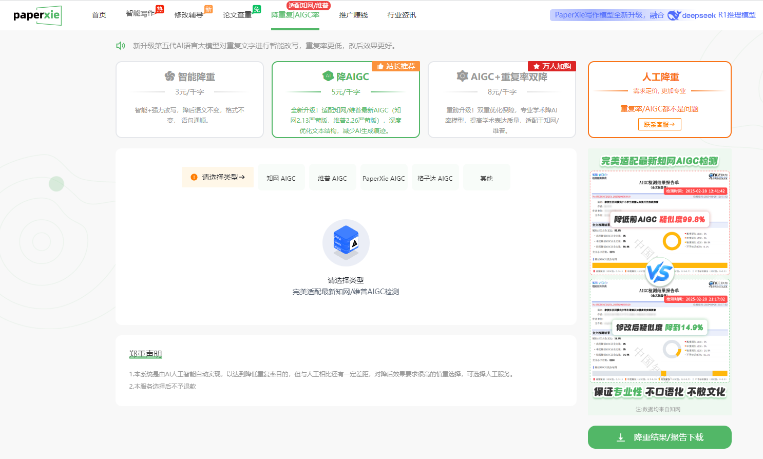Click the 需求定价, 更加专业 subtitle
The width and height of the screenshot is (763, 459).
point(659,91)
